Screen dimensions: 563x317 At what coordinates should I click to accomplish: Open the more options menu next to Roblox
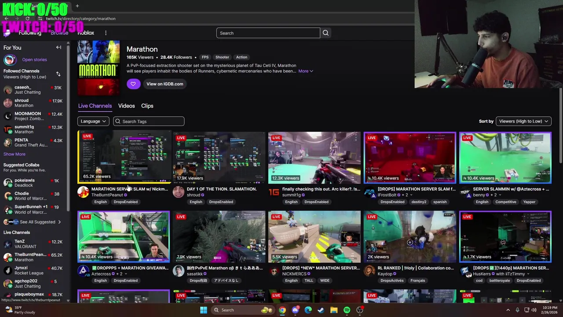click(x=106, y=33)
